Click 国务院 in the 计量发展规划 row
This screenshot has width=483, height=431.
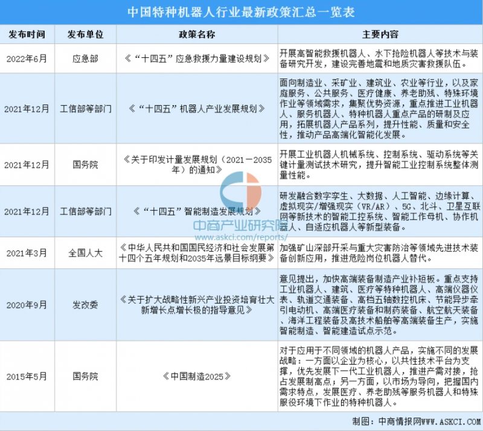(x=85, y=165)
